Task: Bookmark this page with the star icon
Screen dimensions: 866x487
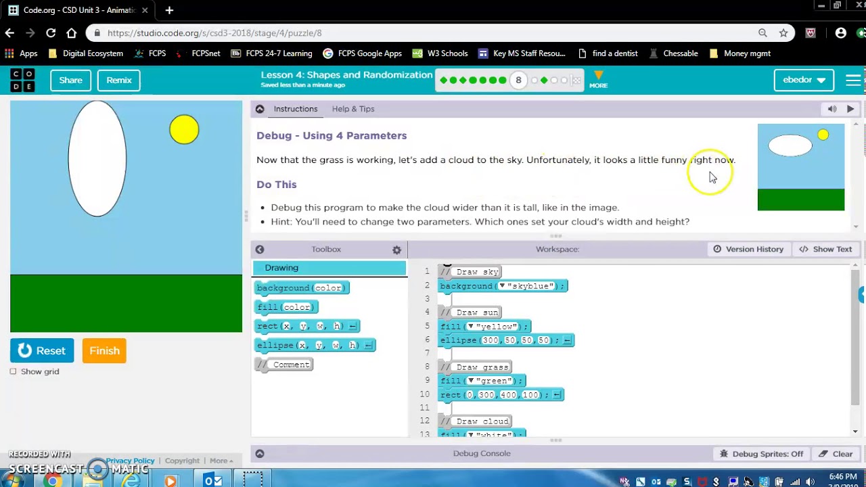Action: (x=783, y=32)
